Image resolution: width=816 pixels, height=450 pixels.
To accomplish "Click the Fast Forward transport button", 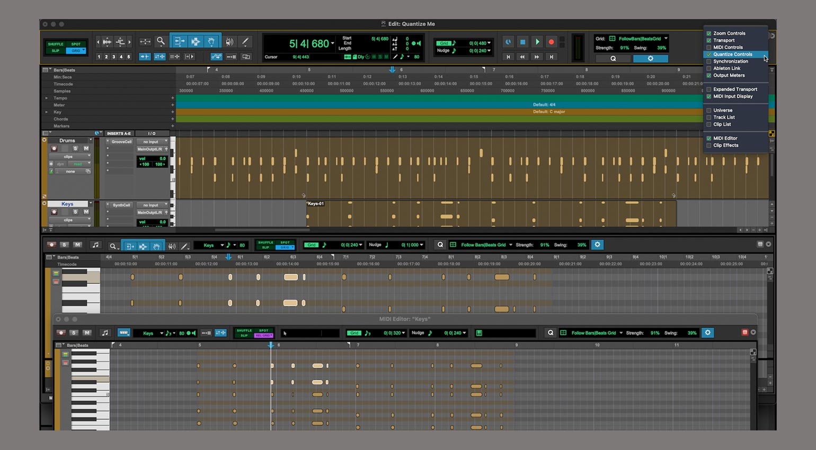I will coord(537,57).
